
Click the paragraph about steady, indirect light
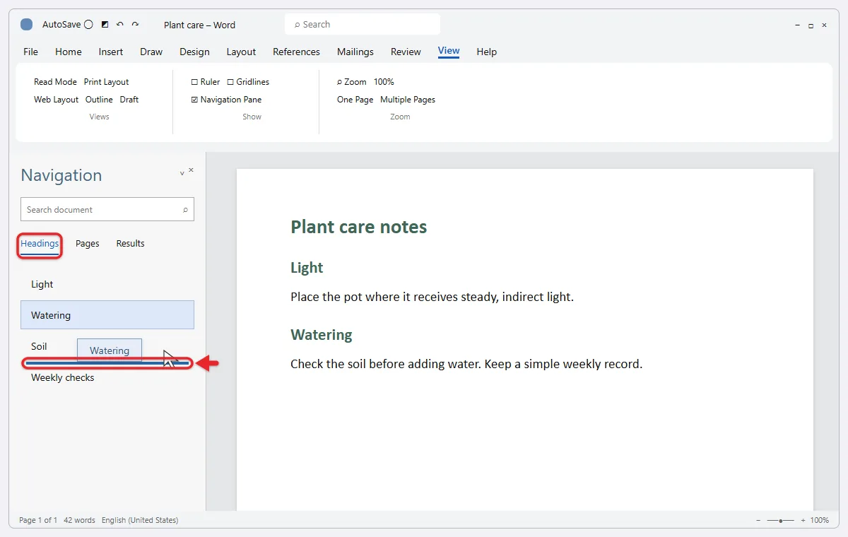click(432, 297)
